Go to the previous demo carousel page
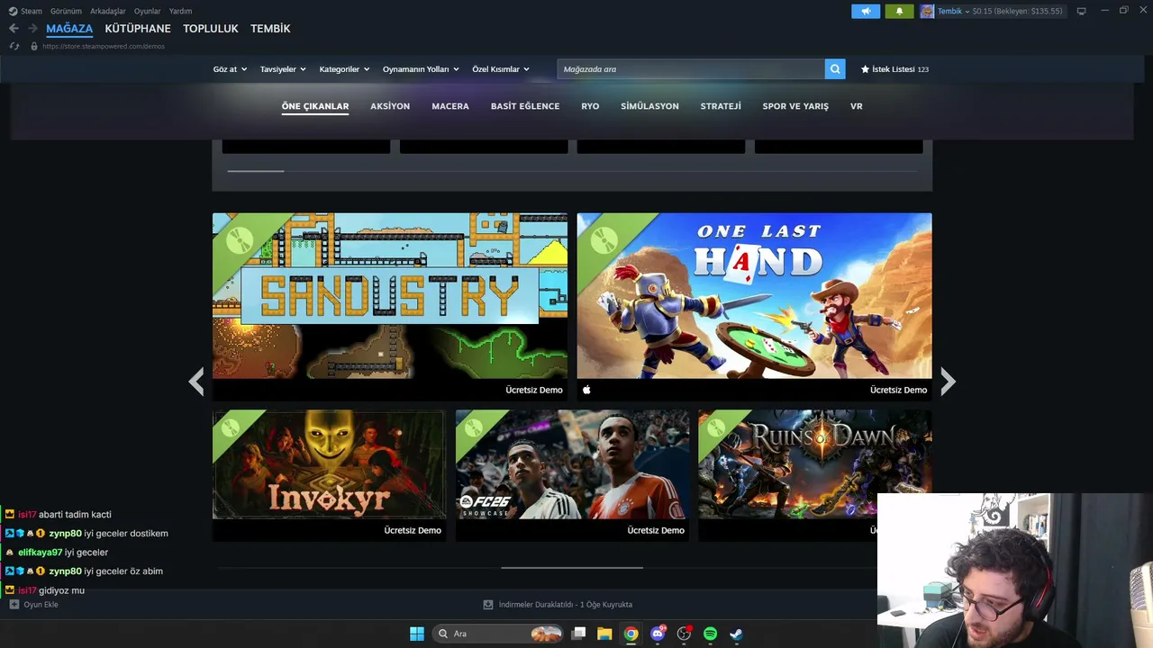Screen dimensions: 1153x648 click(195, 382)
